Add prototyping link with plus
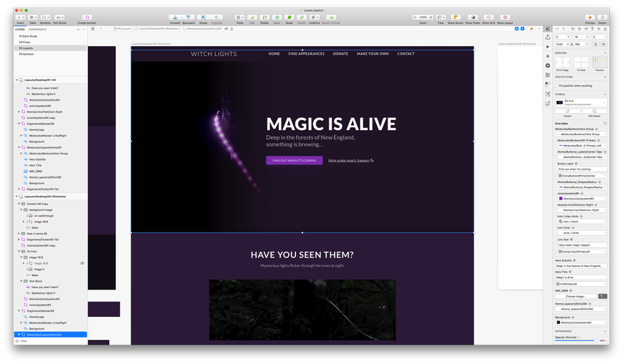The width and height of the screenshot is (623, 364). [x=605, y=77]
